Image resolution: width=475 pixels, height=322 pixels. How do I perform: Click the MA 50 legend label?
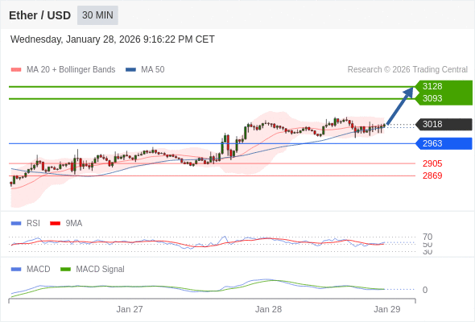[x=153, y=70]
